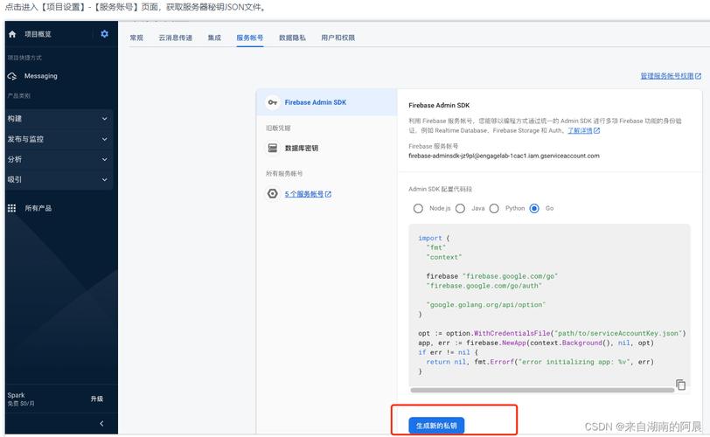Expand the 构建 section
Image resolution: width=710 pixels, height=437 pixels.
pyautogui.click(x=59, y=119)
